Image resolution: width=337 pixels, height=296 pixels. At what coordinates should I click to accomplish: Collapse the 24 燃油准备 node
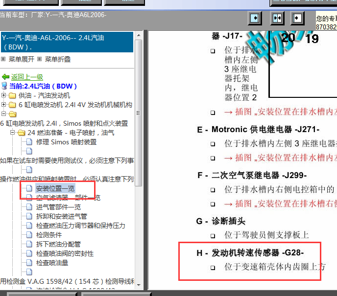tap(12, 133)
